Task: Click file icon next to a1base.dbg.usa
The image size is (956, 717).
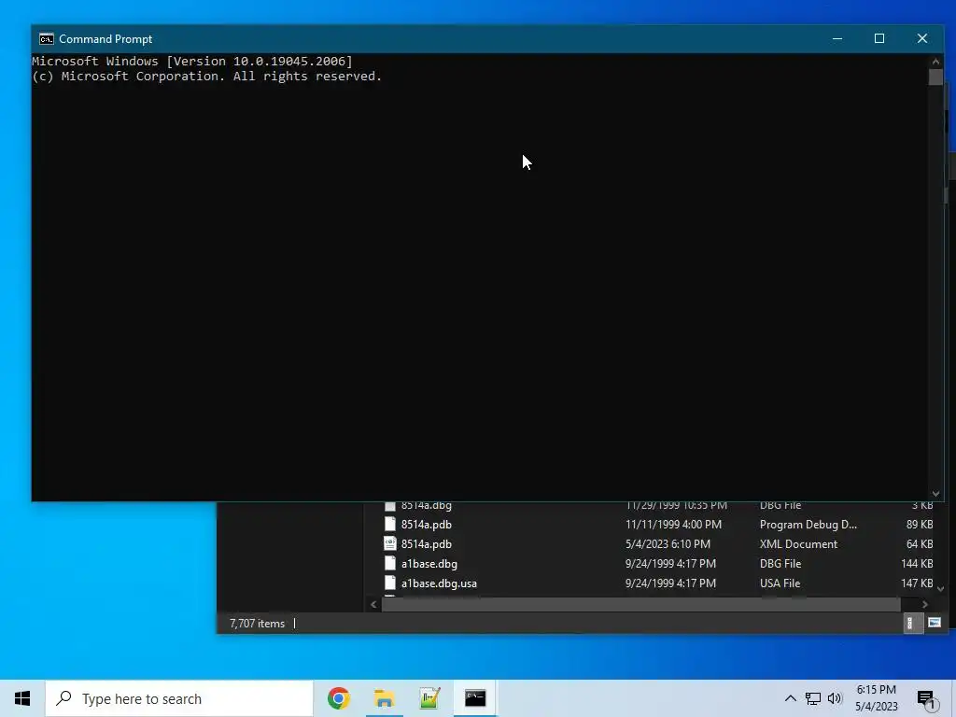Action: 390,583
